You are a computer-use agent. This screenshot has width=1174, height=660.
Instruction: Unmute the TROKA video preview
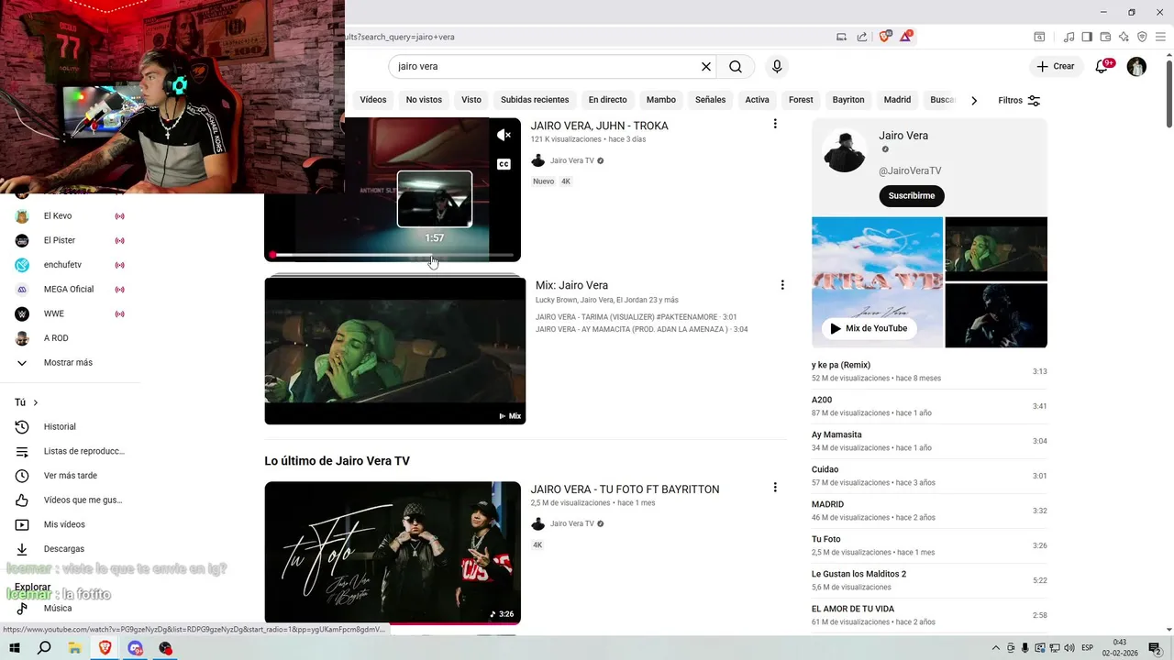(x=504, y=135)
